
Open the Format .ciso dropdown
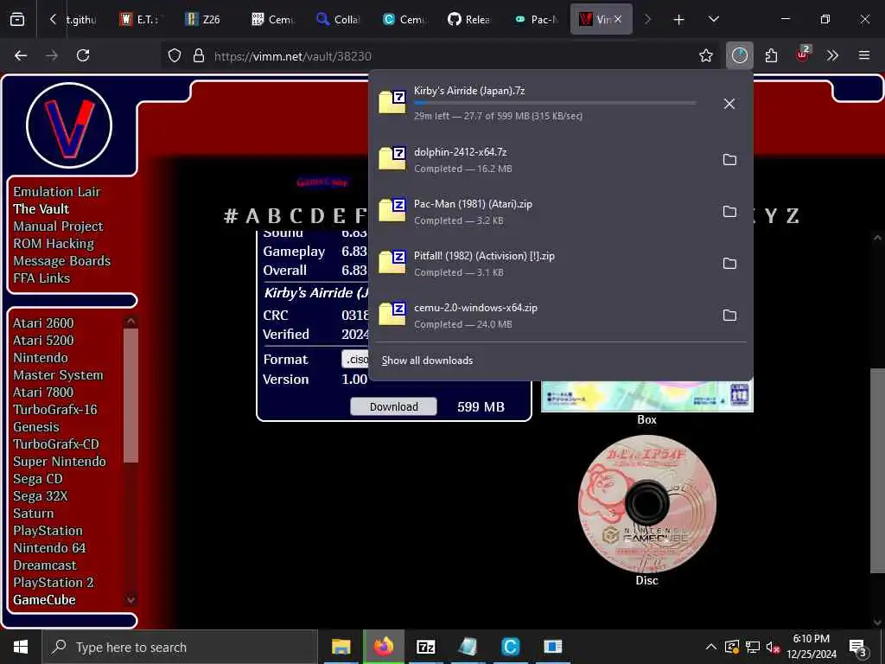[355, 359]
